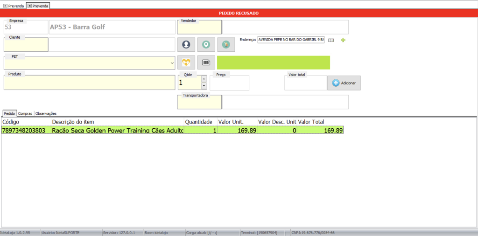Click the delivery hand-truck icon button
Viewport: 478px width, 236px height.
226,45
